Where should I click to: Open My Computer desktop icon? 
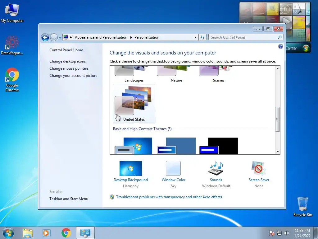(x=12, y=12)
